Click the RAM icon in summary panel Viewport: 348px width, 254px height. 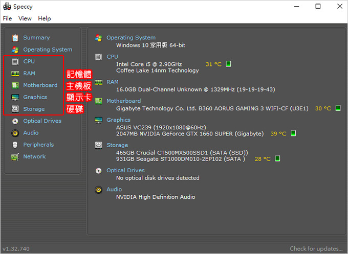[x=99, y=82]
